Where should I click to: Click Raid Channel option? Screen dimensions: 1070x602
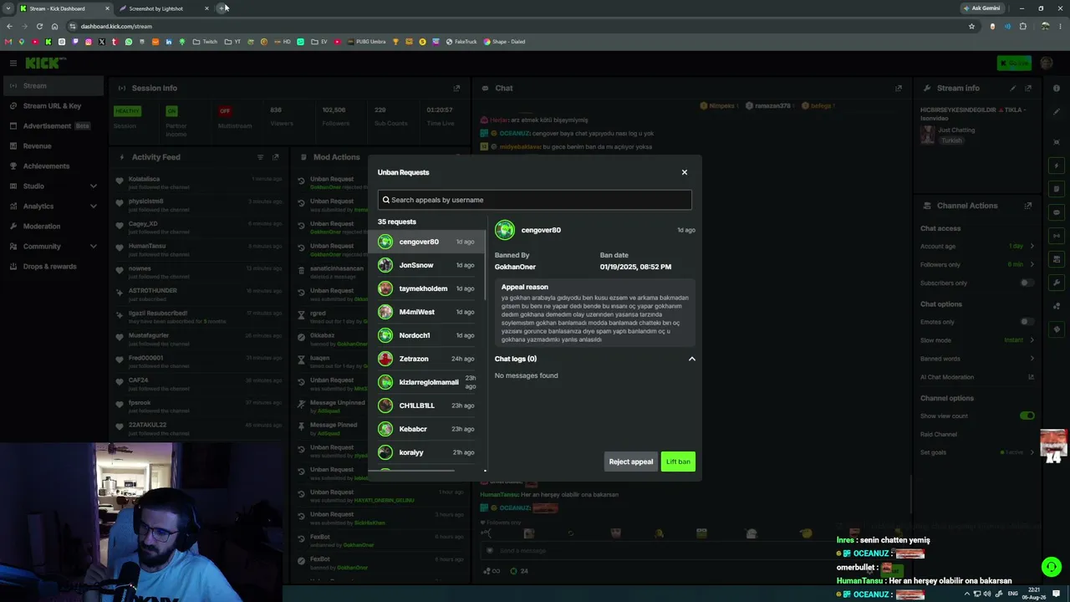coord(939,434)
